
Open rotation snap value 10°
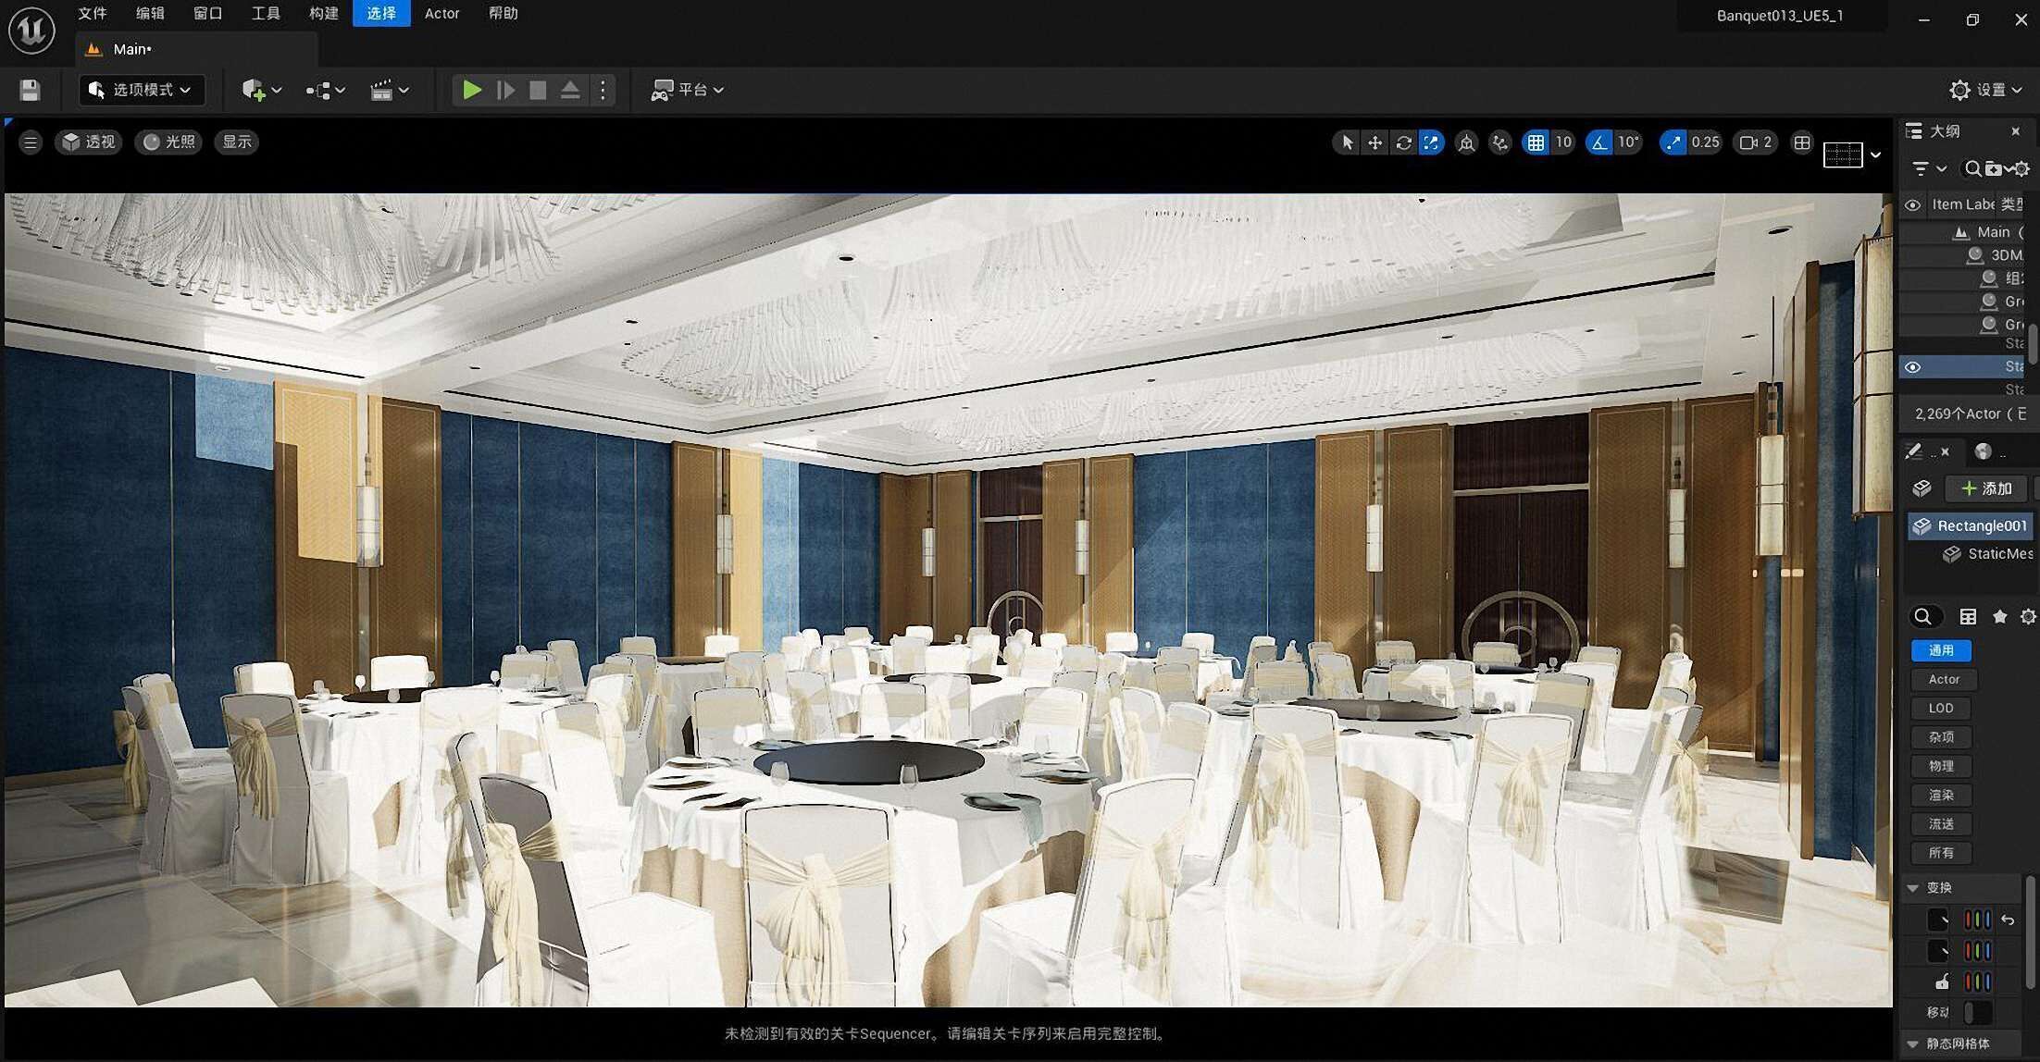pyautogui.click(x=1628, y=142)
